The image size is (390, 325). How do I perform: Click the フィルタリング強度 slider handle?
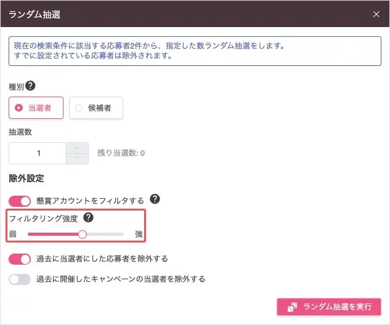[x=83, y=235]
